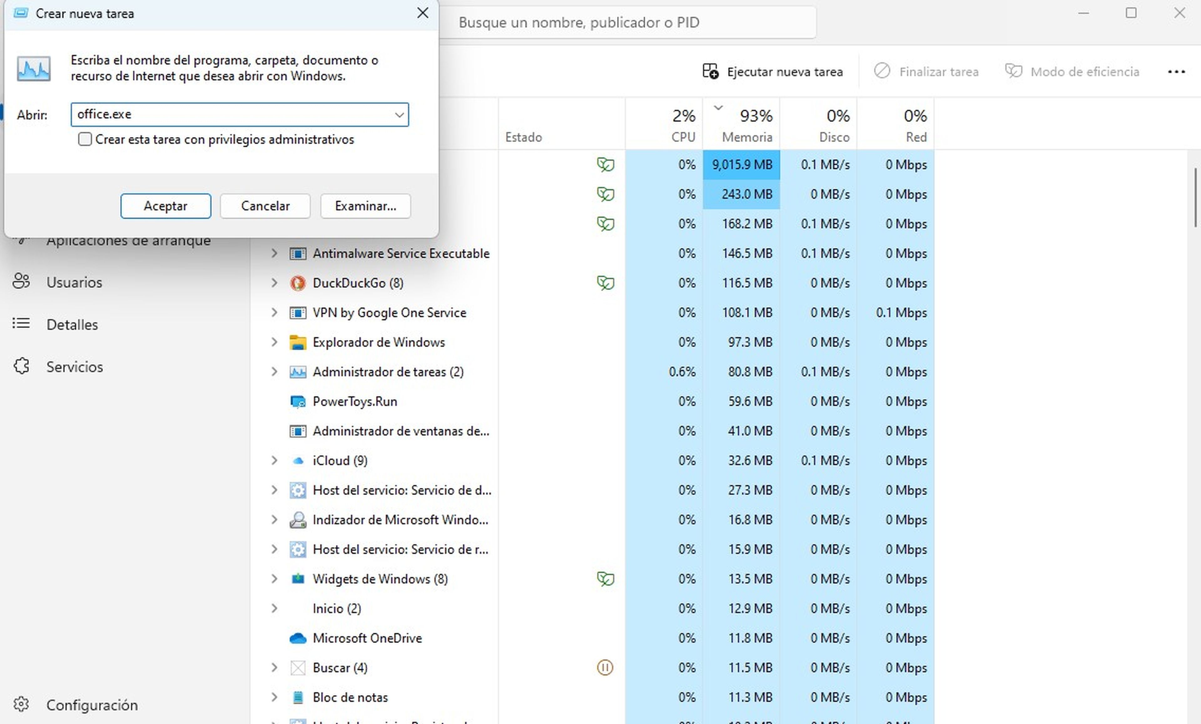Expand the Indizador de Microsoft Windows row
1201x724 pixels.
tap(274, 520)
